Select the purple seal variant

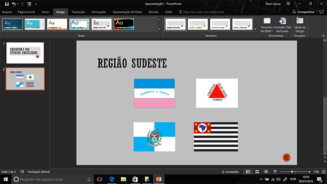242,24
